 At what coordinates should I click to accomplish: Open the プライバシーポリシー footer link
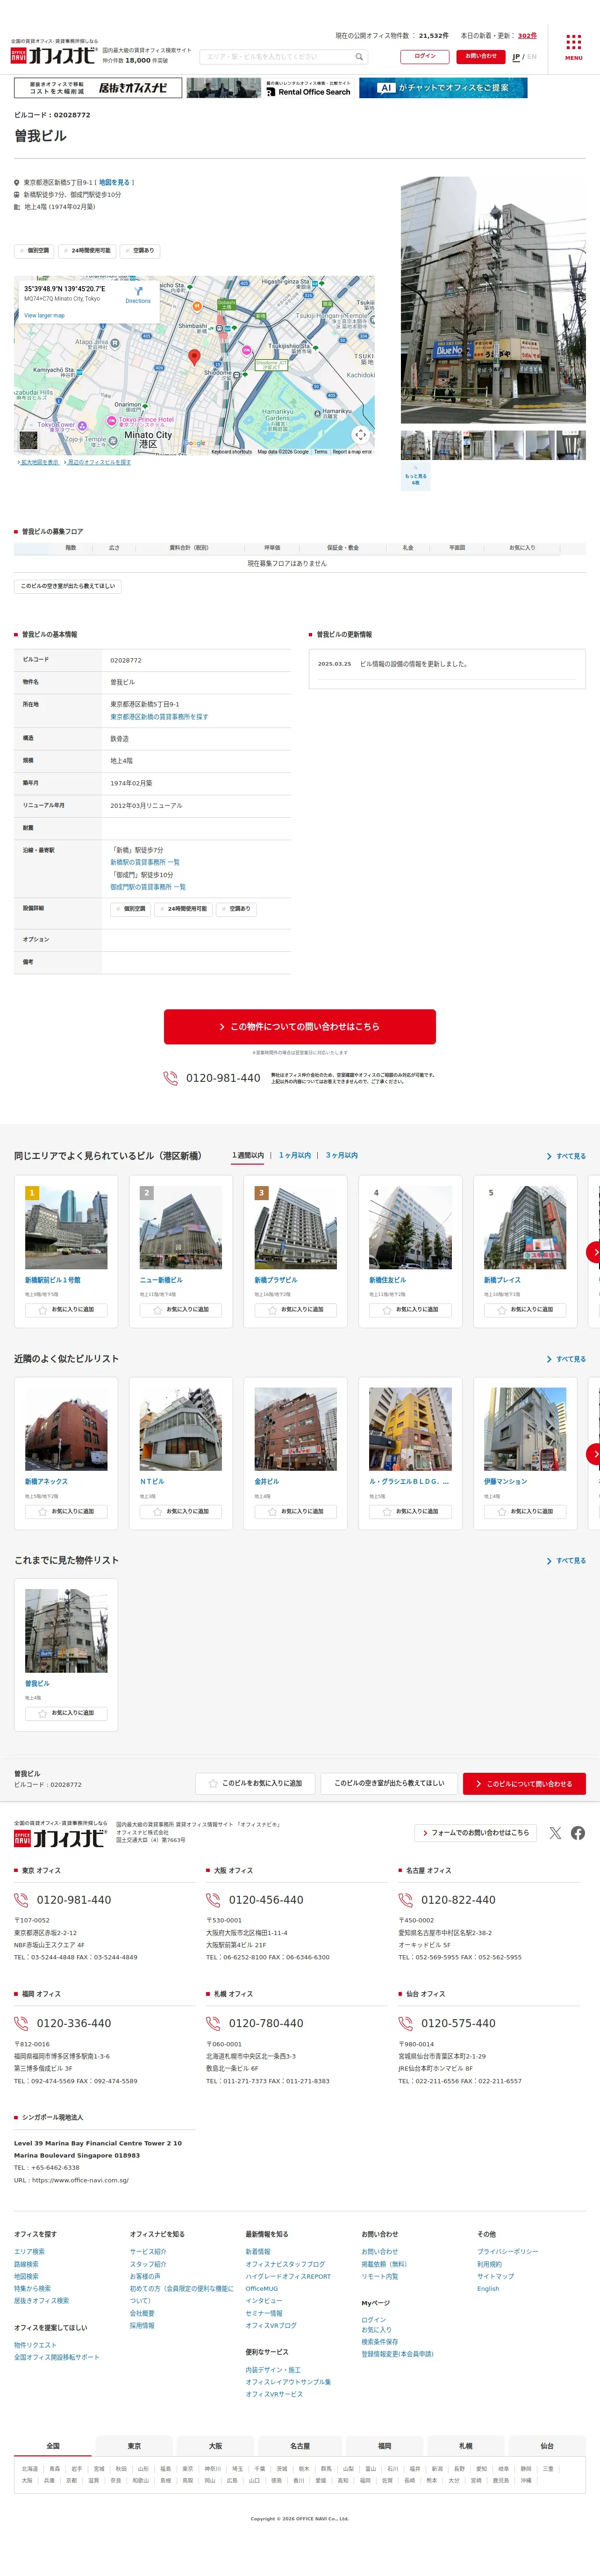[x=508, y=2252]
